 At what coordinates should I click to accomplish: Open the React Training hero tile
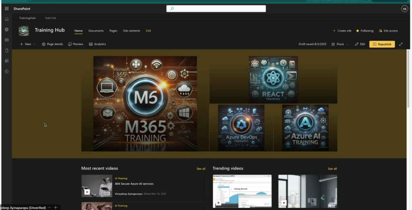point(273,80)
